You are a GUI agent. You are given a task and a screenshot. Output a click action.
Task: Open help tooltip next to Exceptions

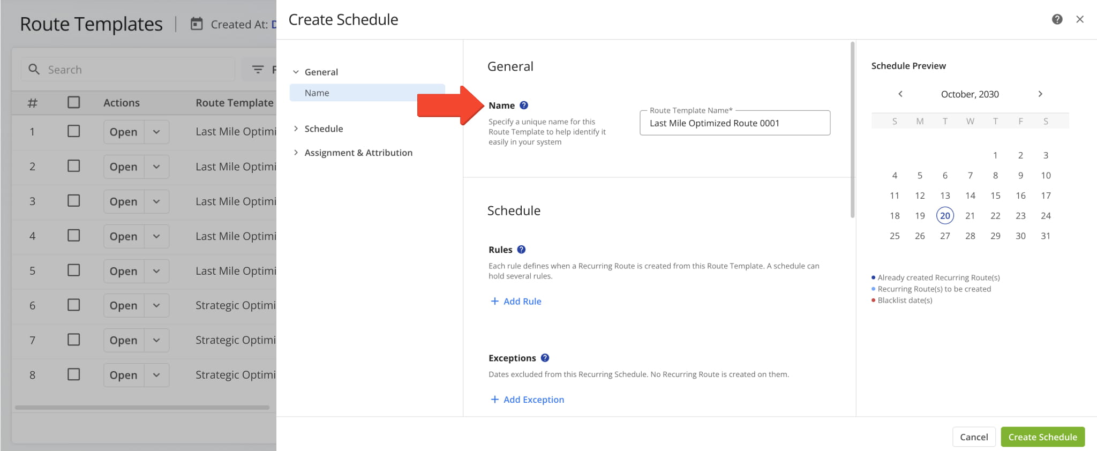(x=545, y=358)
